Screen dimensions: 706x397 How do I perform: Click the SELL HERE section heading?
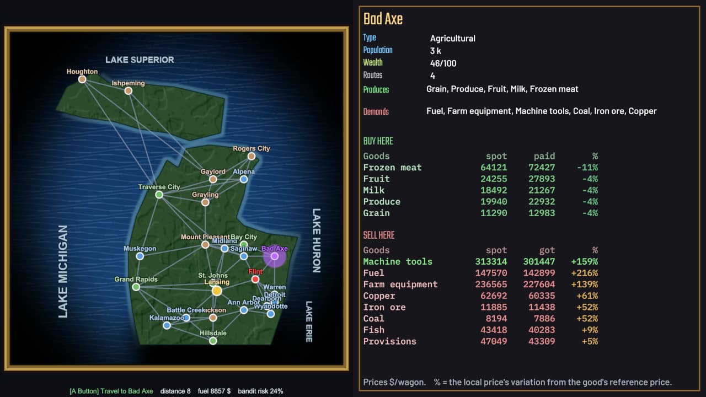click(379, 235)
